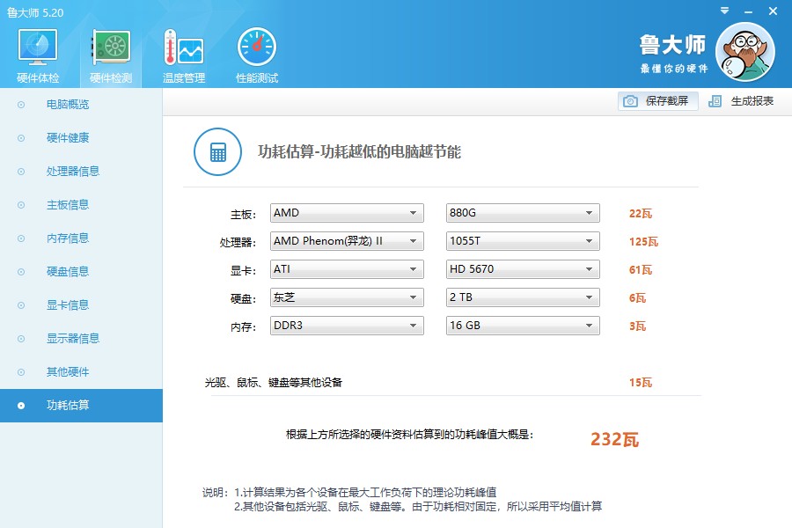This screenshot has width=792, height=528.
Task: Click the calculator icon beside 功耗估算 title
Action: (x=216, y=152)
